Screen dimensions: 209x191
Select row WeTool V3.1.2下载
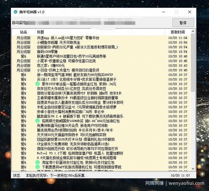101,153
